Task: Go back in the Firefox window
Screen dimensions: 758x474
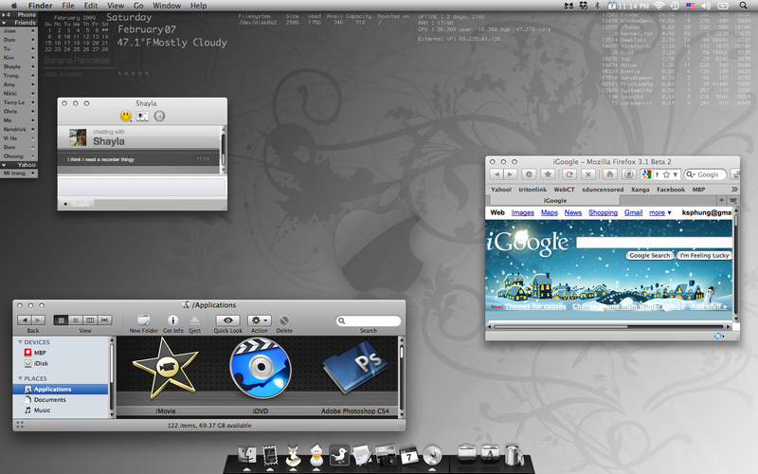Action: tap(496, 174)
